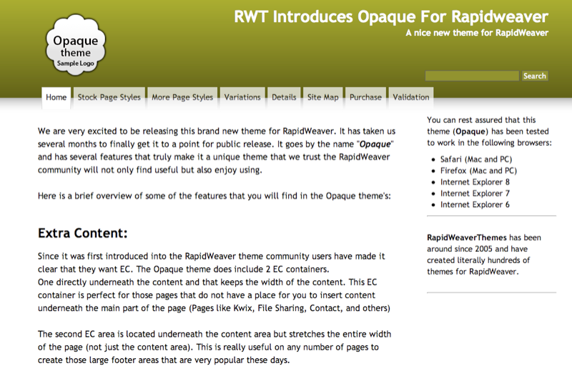Screen dimensions: 572x381
Task: Click the site title RWT Introduces Opaque heading
Action: 391,17
